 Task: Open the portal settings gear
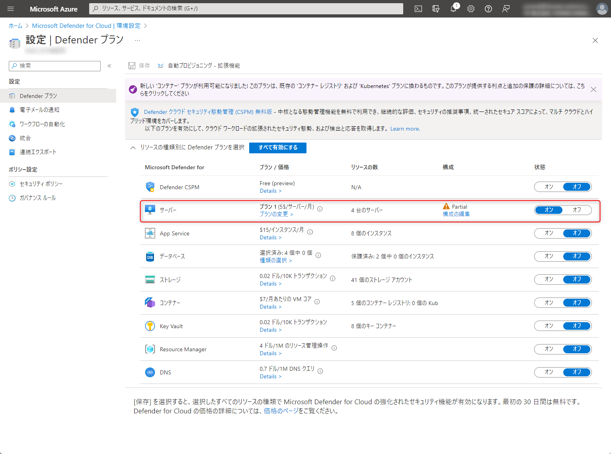point(471,9)
